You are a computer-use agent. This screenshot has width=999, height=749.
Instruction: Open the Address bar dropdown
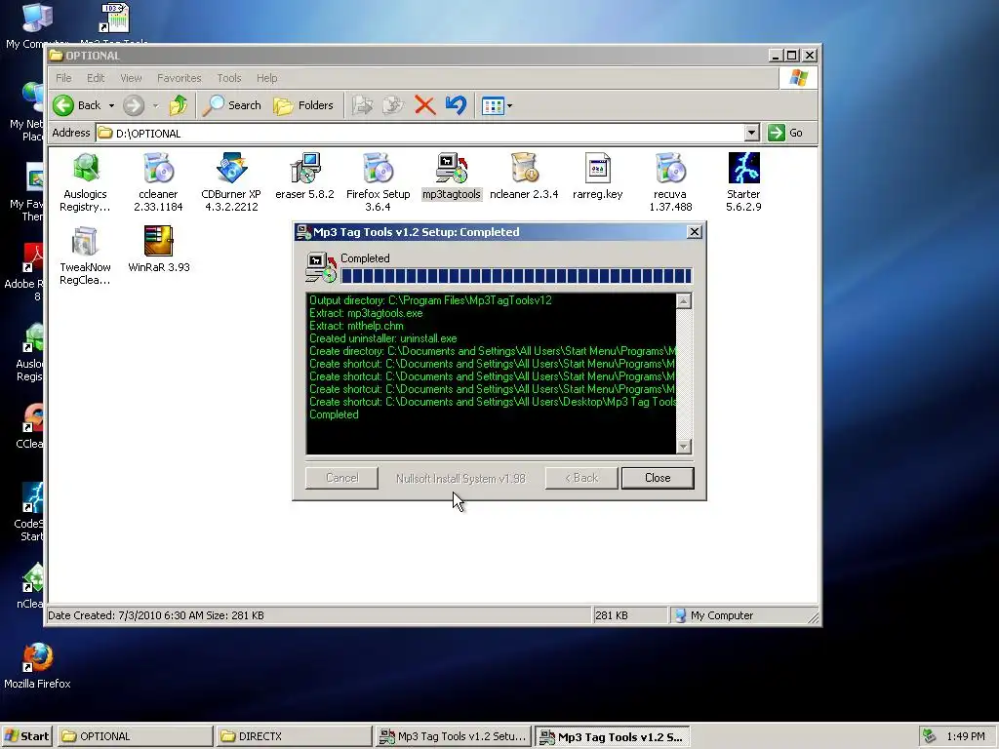coord(752,133)
